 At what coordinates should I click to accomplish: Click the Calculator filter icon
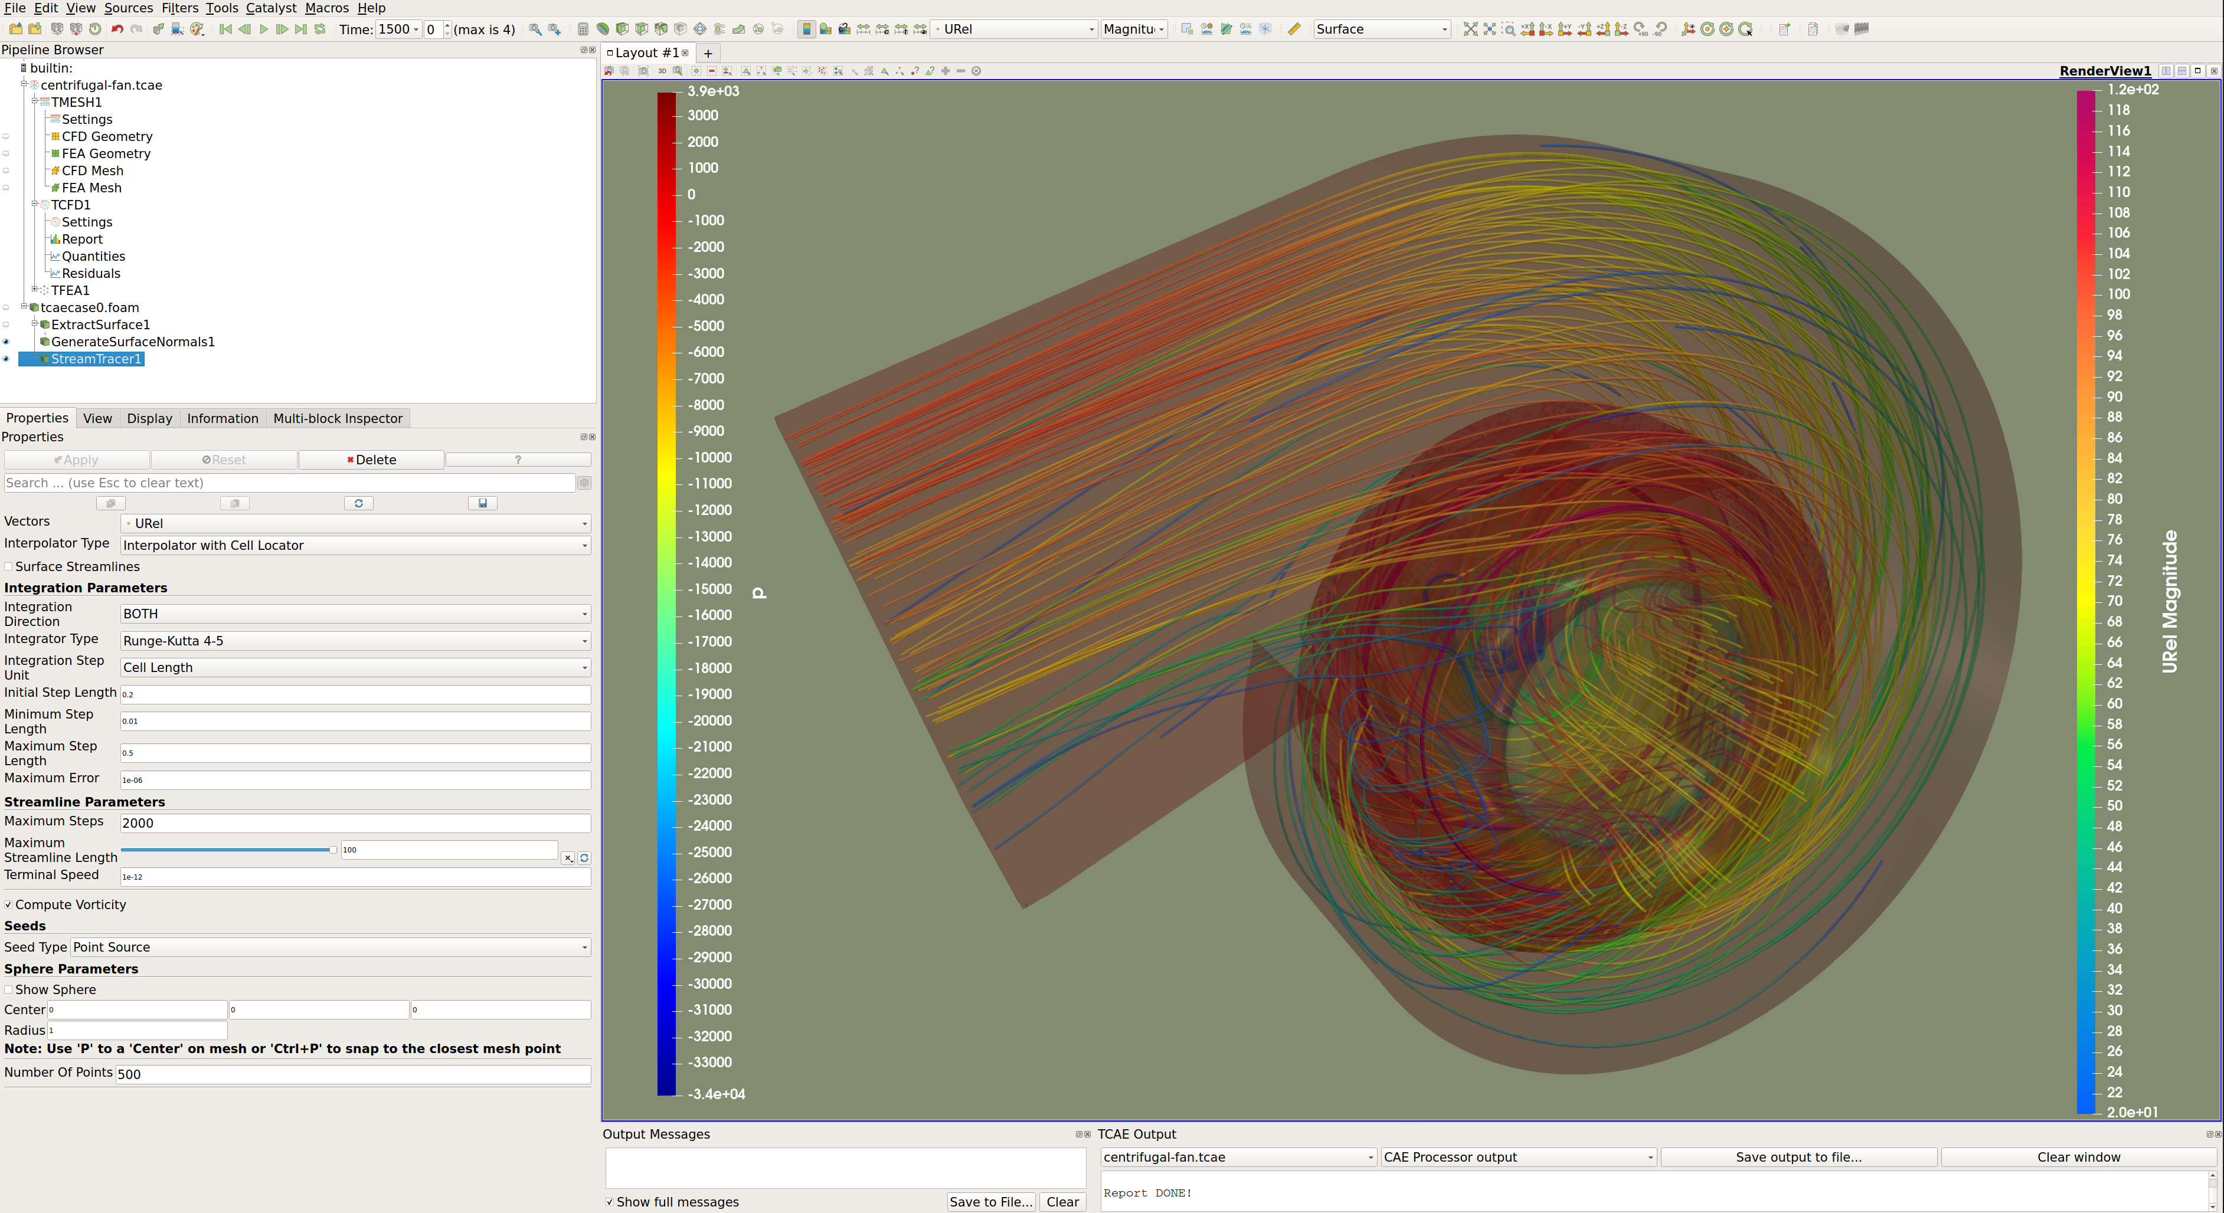click(x=583, y=29)
